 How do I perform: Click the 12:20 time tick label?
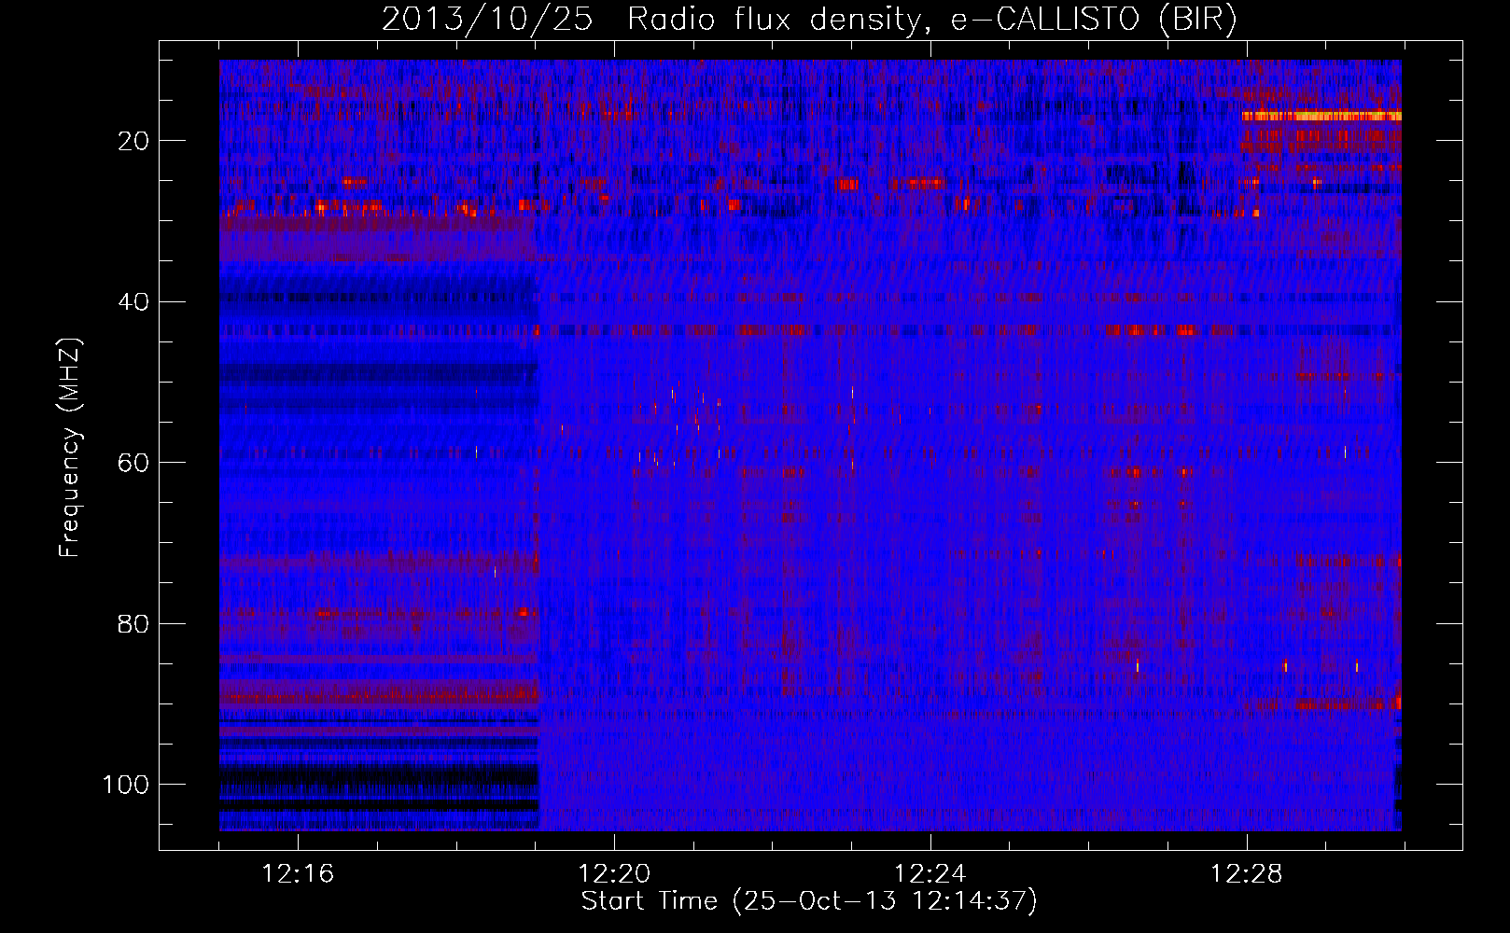[614, 874]
